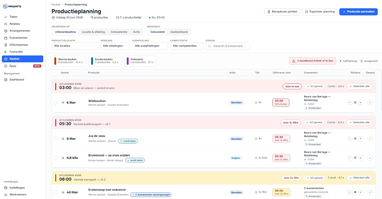
Task: Decrease stickers for Bruinbrood
Action: pyautogui.click(x=350, y=158)
